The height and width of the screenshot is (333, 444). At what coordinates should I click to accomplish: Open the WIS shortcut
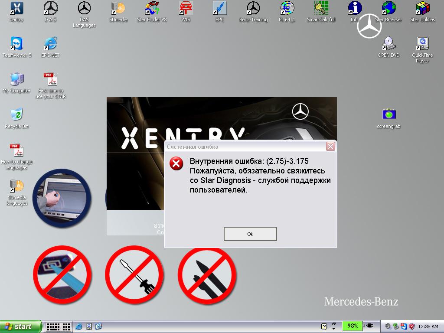tap(186, 12)
